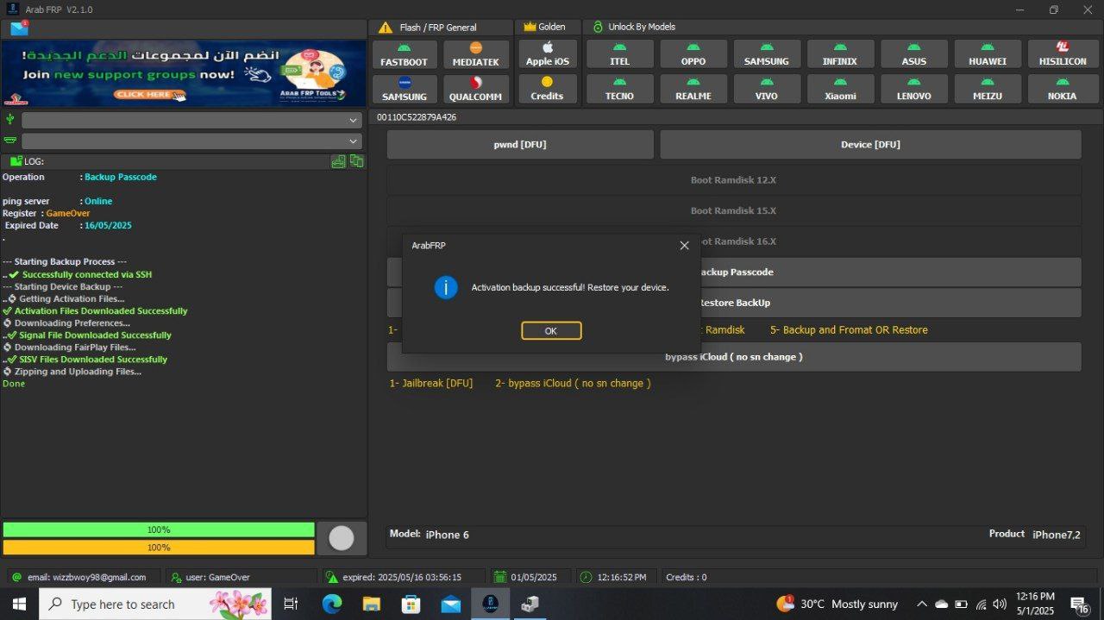1104x620 pixels.
Task: Choose the LENOVO model button
Action: (x=914, y=89)
